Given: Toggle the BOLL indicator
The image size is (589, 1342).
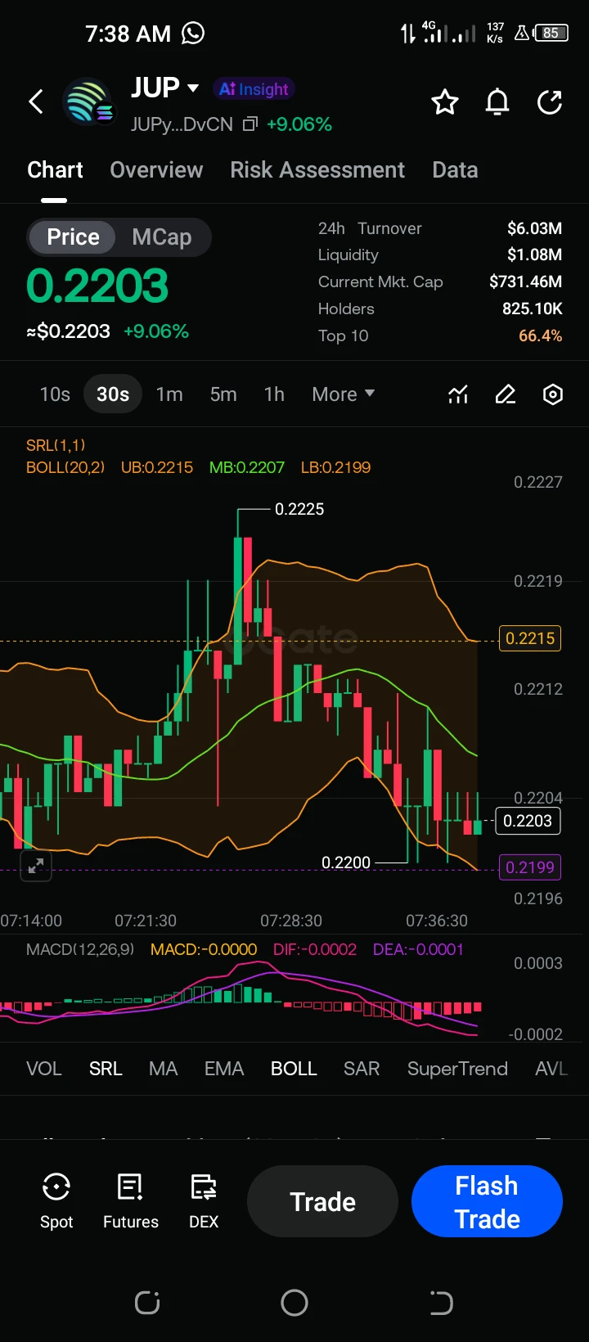Looking at the screenshot, I should [294, 1069].
